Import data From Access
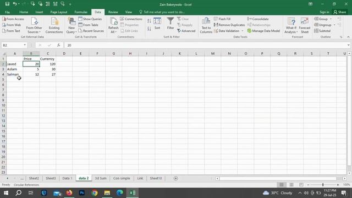The height and width of the screenshot is (198, 352). click(13, 19)
